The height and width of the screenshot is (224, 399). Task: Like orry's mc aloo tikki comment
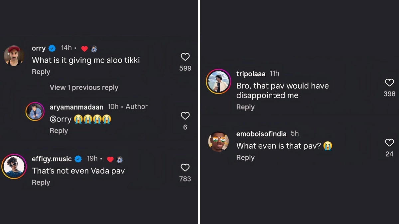(185, 57)
